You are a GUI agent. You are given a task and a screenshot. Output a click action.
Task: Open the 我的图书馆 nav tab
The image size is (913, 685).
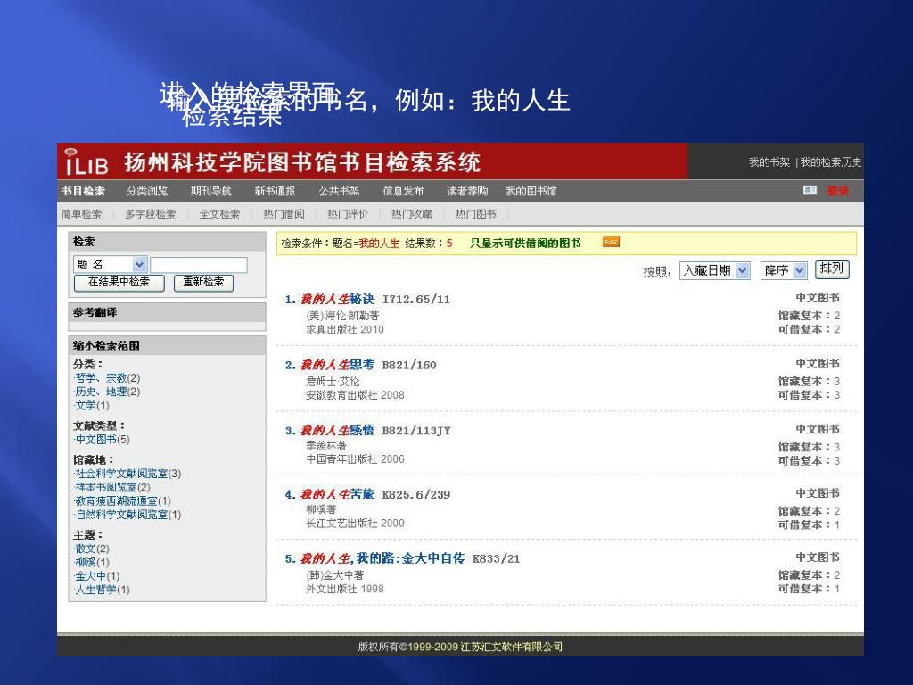[531, 191]
